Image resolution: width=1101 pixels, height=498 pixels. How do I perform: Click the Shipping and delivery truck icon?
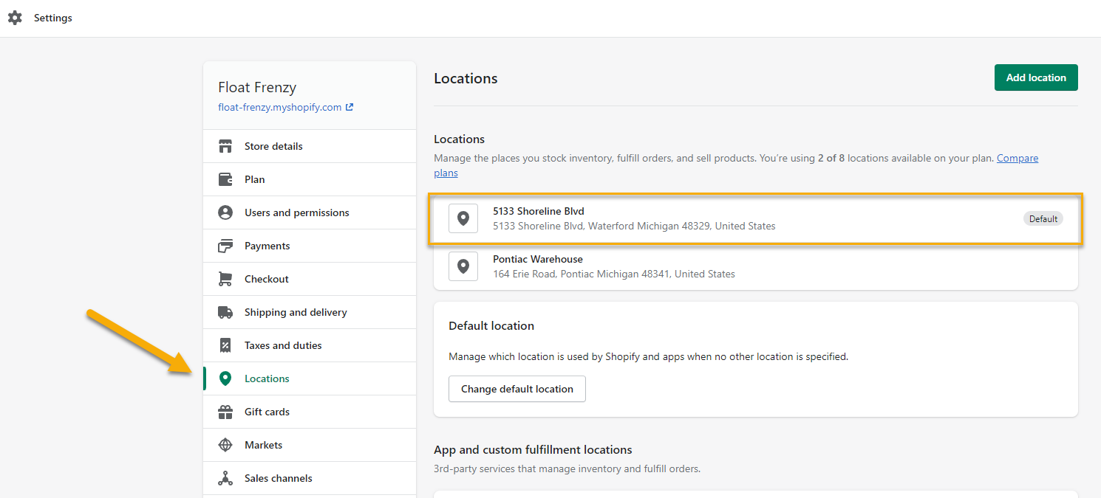(x=225, y=312)
